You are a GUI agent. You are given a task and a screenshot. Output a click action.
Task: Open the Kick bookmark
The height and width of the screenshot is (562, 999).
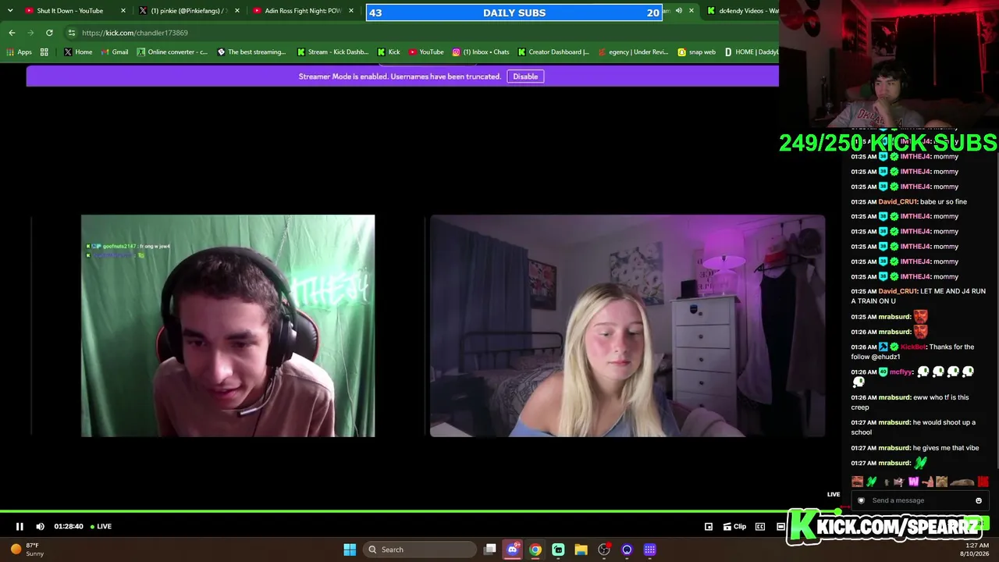[x=389, y=52]
